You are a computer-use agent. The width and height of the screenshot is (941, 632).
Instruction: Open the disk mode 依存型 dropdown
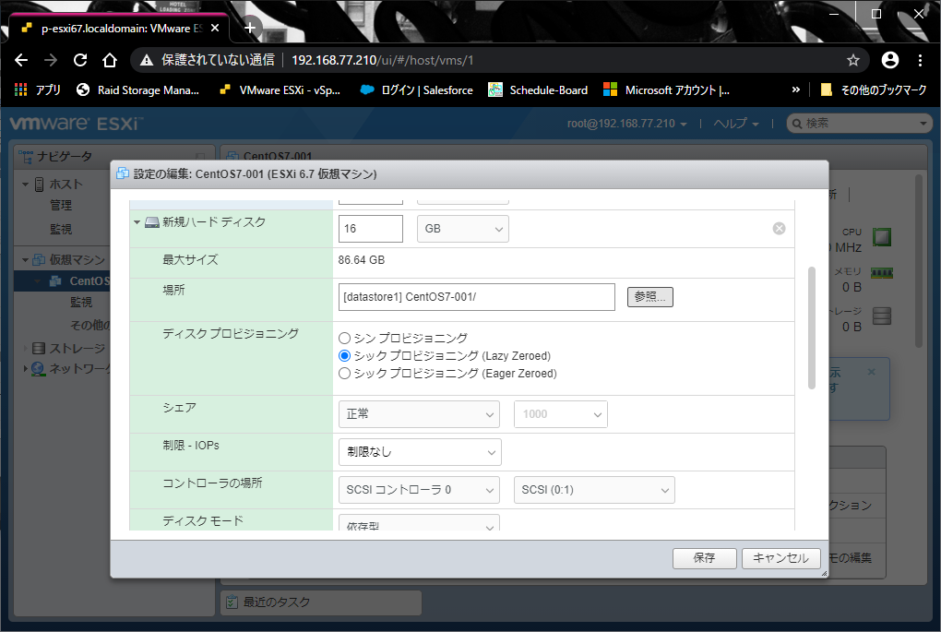click(419, 523)
